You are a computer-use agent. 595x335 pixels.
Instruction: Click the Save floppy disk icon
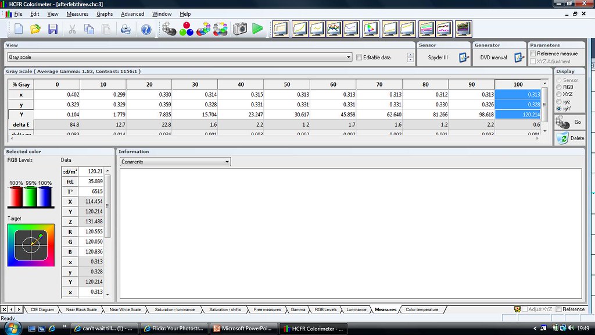tap(53, 28)
